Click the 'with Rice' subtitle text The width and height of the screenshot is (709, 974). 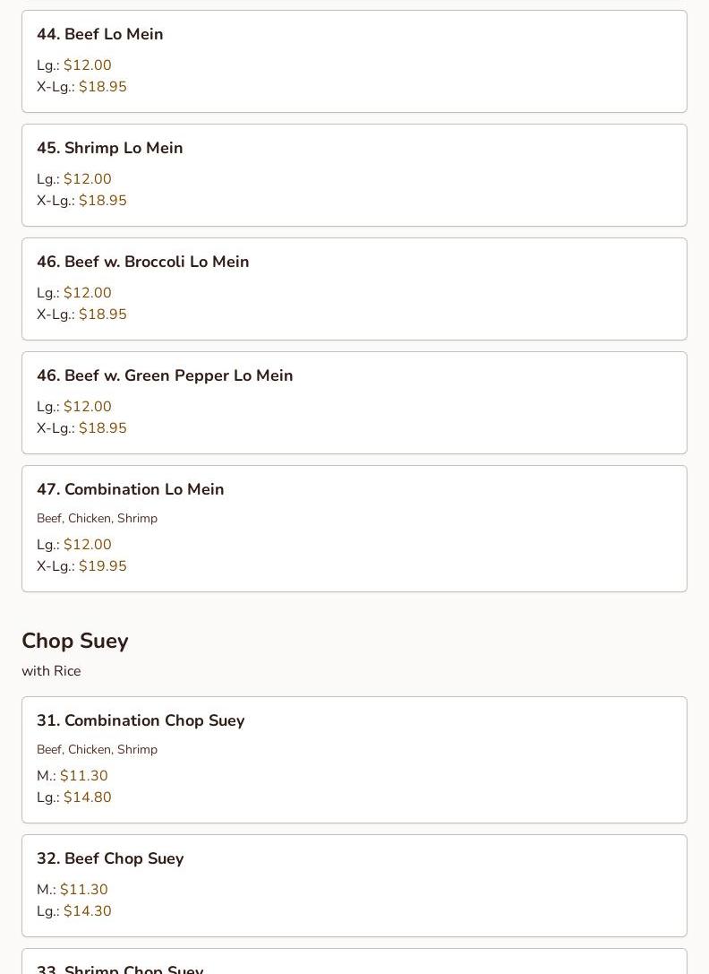(51, 671)
